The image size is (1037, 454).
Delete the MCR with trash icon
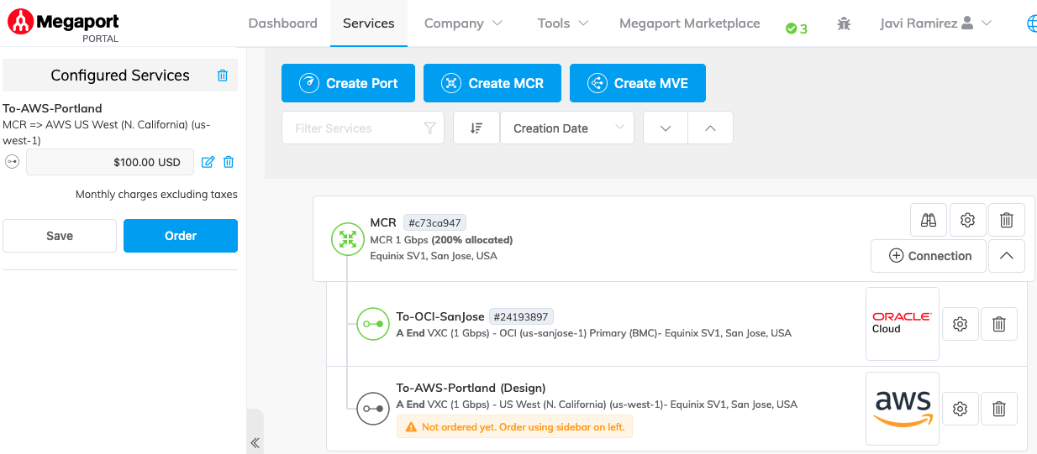coord(1006,221)
